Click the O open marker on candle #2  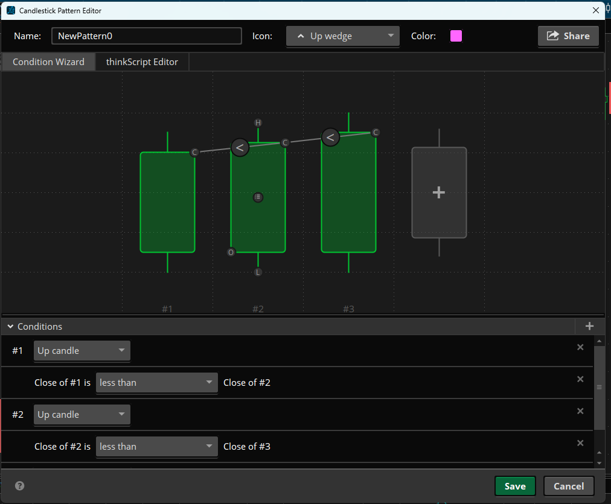[x=231, y=253]
